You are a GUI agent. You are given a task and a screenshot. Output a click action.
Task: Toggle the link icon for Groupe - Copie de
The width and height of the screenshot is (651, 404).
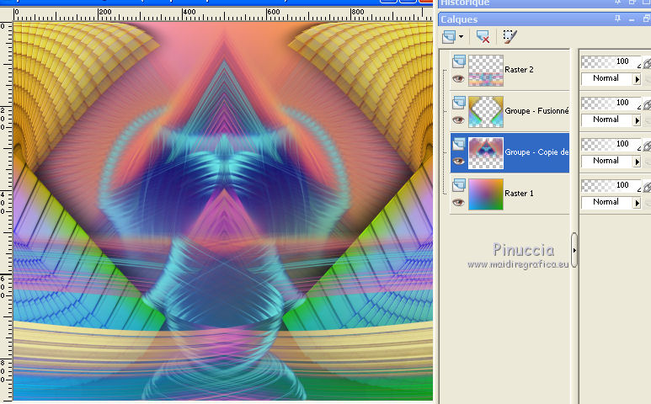pos(647,146)
